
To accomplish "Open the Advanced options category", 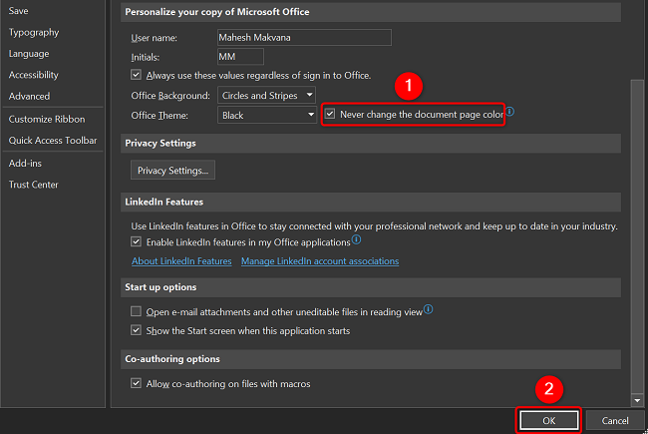I will (29, 96).
